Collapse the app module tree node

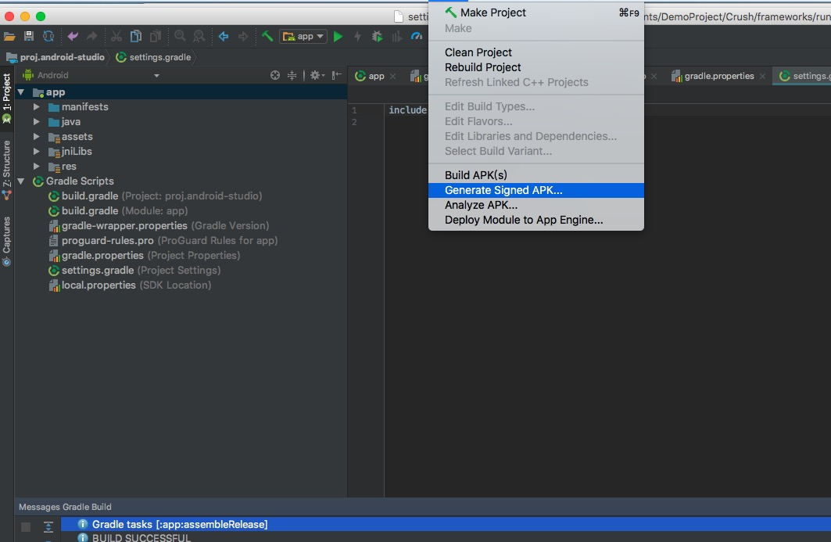coord(21,92)
